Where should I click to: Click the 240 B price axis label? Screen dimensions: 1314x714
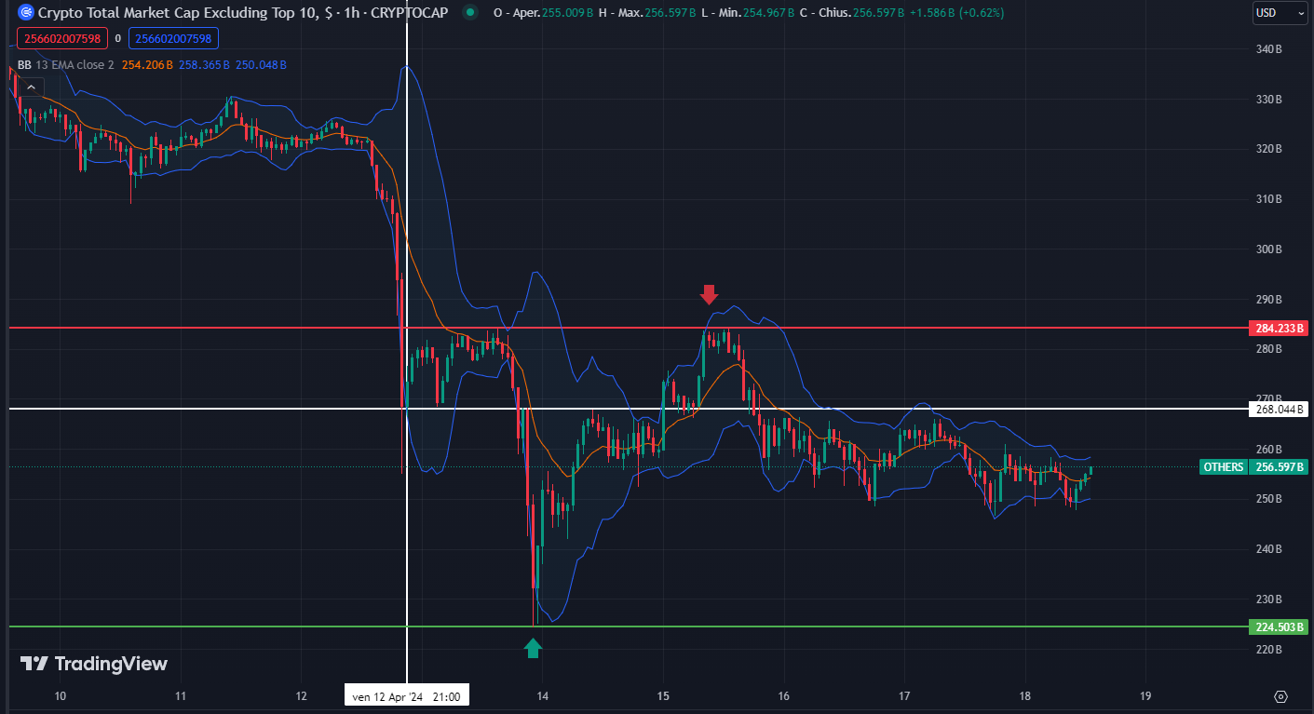click(x=1268, y=549)
